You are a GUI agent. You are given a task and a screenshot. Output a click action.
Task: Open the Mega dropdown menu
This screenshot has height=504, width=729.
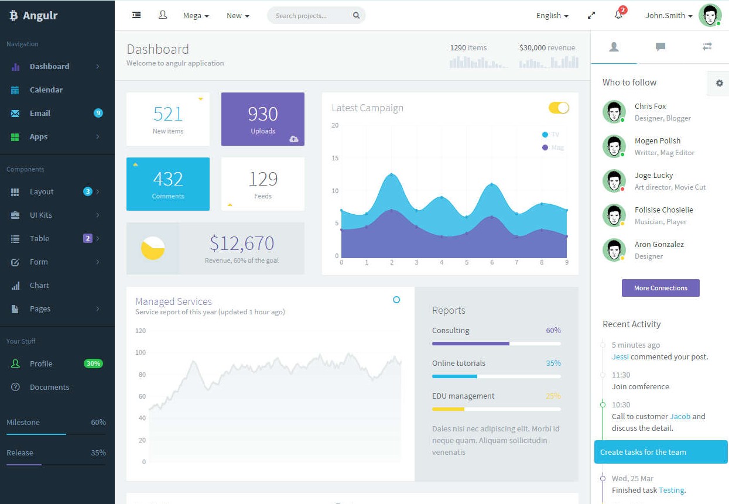(x=196, y=16)
